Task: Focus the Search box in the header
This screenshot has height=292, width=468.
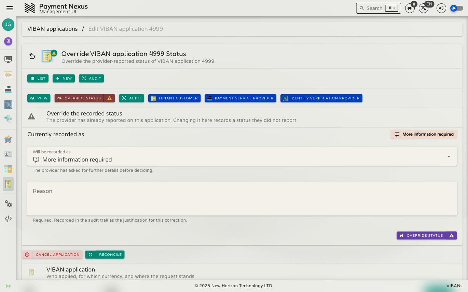Action: (x=378, y=8)
